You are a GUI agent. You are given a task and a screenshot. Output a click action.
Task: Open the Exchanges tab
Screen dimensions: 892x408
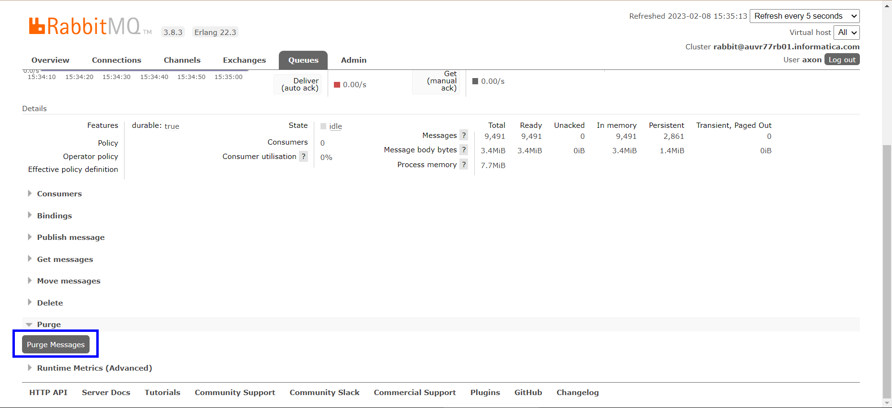click(244, 60)
